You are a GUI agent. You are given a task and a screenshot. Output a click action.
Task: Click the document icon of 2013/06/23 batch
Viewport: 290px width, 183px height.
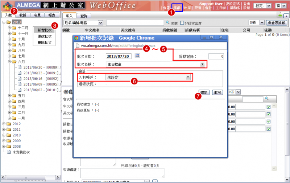point(20,73)
